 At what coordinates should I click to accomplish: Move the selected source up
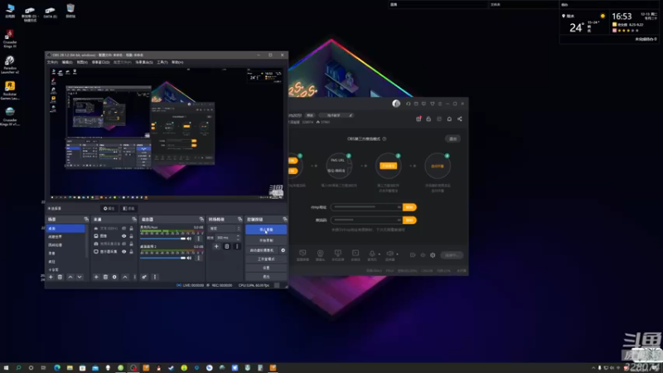click(x=125, y=277)
